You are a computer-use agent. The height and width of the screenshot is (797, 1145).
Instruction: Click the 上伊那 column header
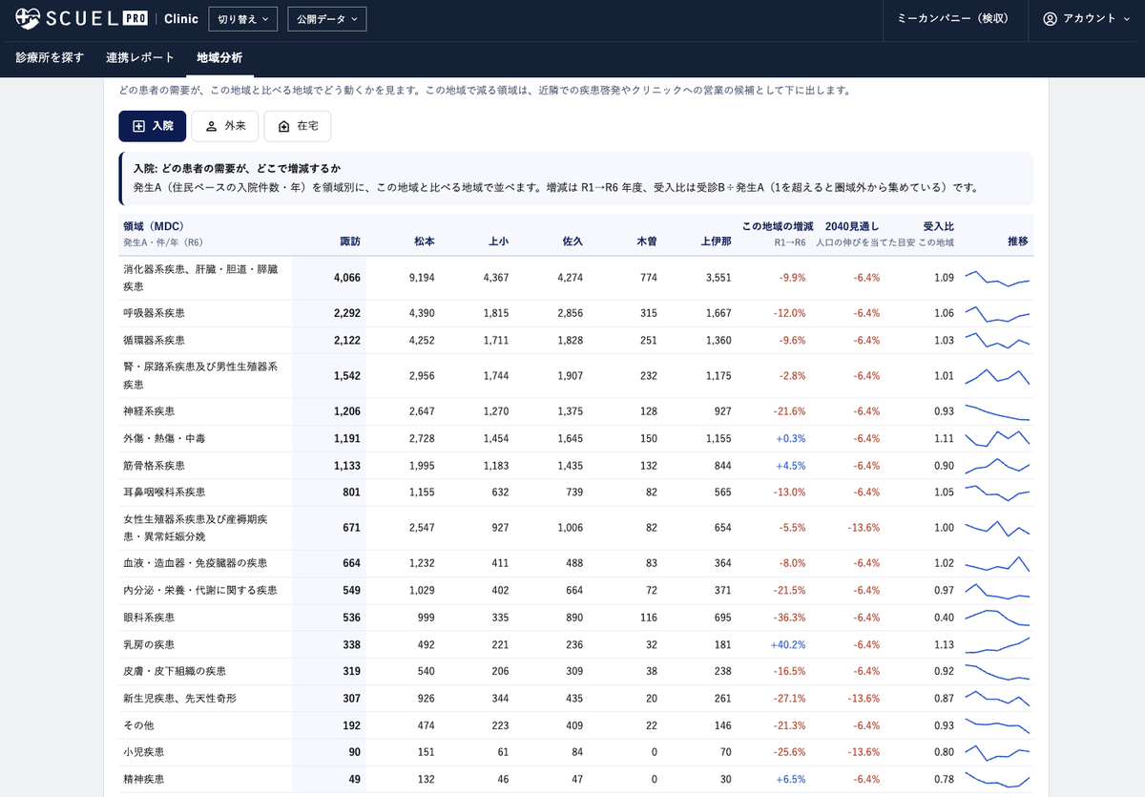716,241
